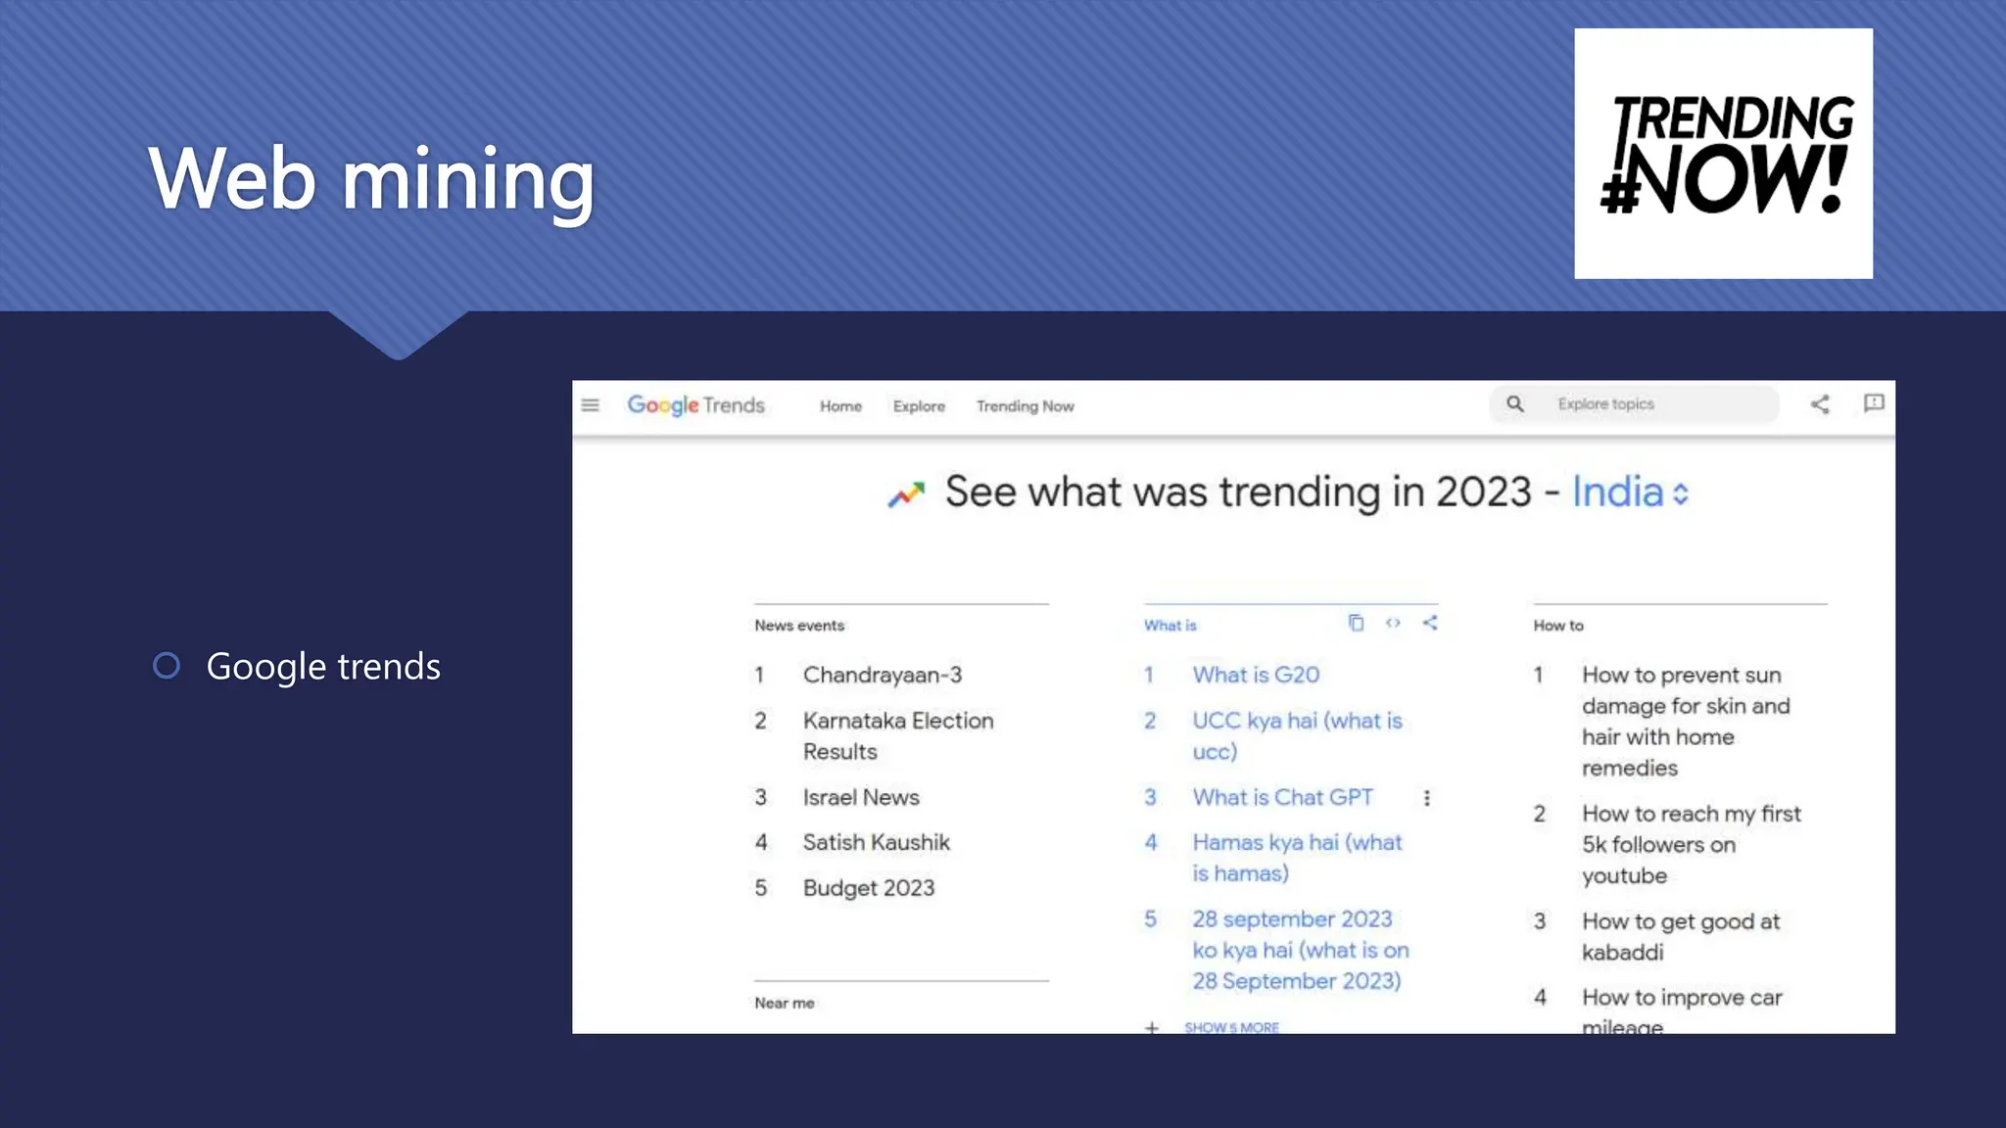The height and width of the screenshot is (1128, 2006).
Task: Open the Google Trends hamburger menu
Action: pyautogui.click(x=590, y=405)
